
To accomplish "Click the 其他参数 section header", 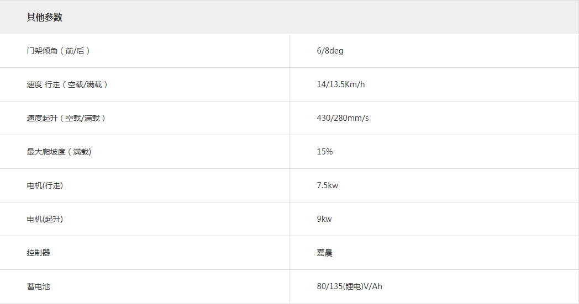I will pos(45,17).
